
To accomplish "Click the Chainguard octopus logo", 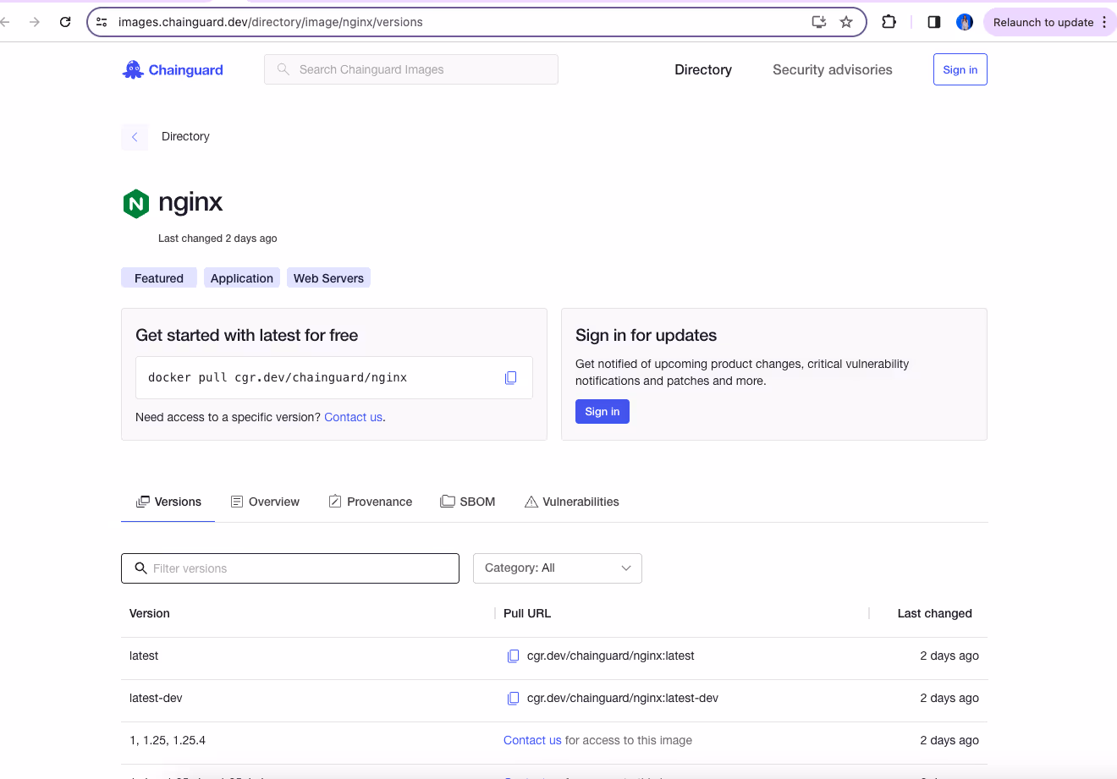I will click(x=133, y=69).
